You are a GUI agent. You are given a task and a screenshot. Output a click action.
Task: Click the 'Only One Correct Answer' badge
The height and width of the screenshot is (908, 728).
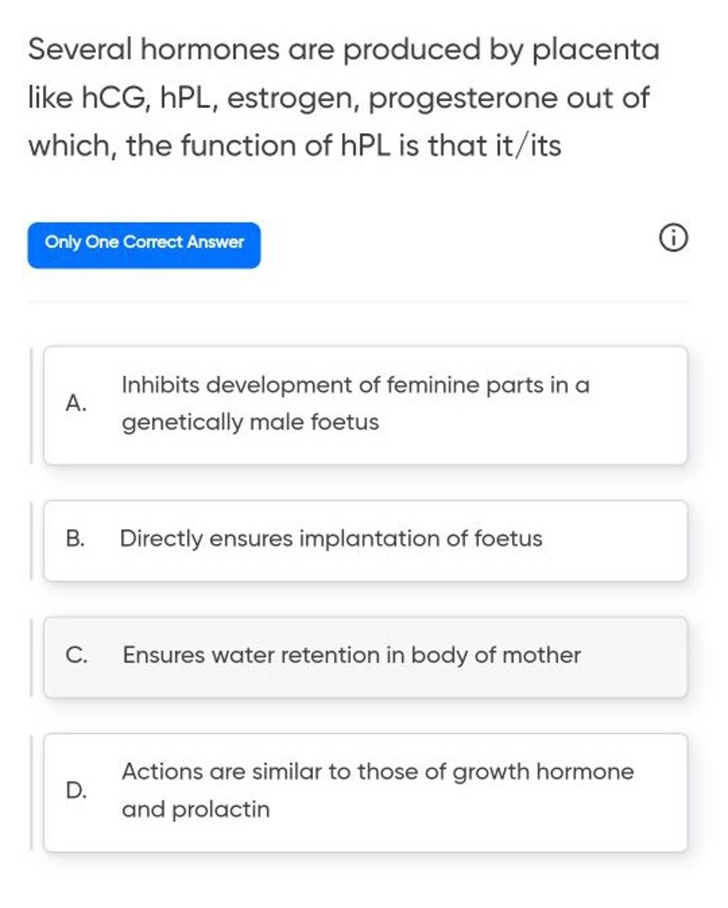coord(143,243)
